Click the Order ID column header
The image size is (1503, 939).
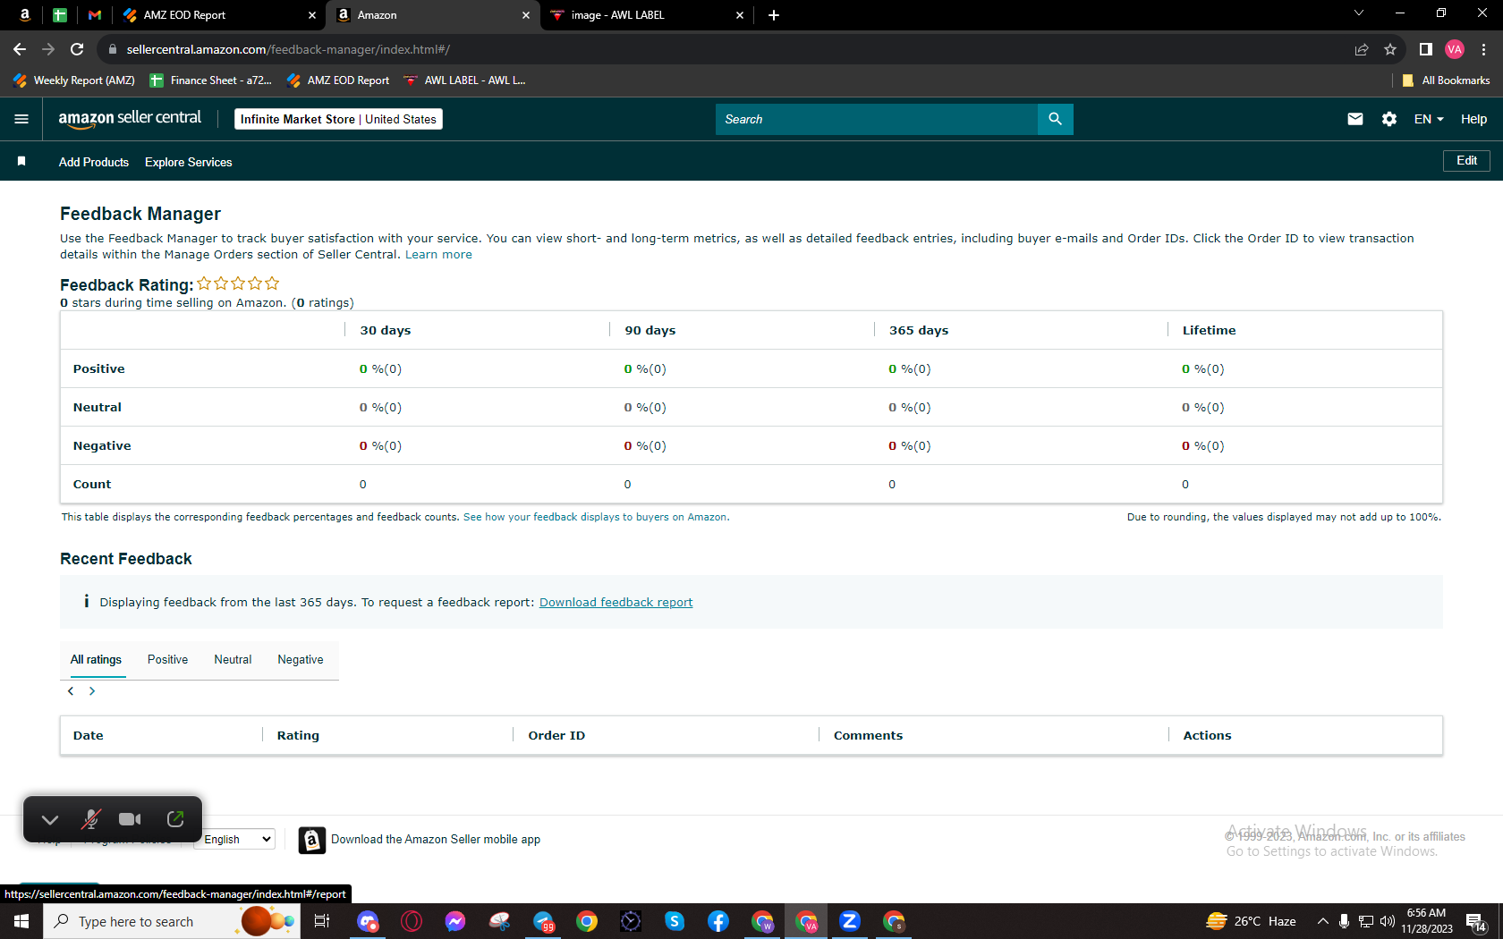556,735
